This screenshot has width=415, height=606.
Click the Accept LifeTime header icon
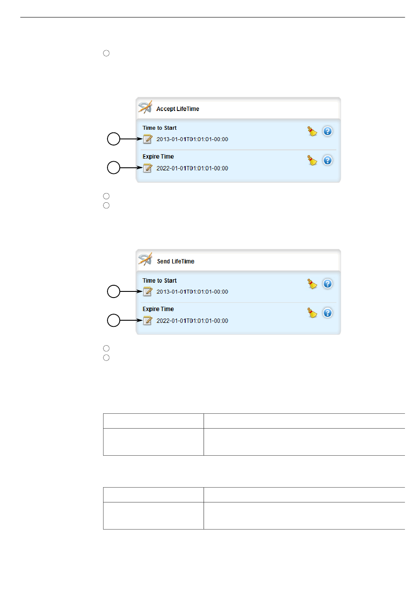click(x=145, y=107)
